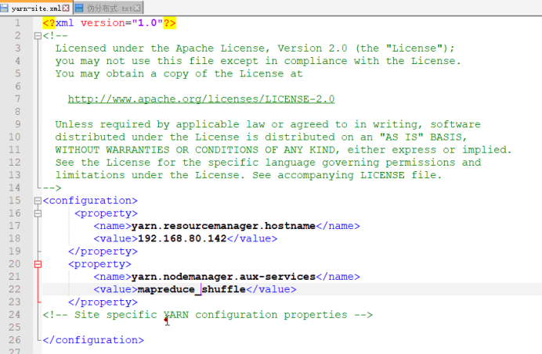Click line number 15 in the margin
The height and width of the screenshot is (354, 542).
(x=15, y=201)
